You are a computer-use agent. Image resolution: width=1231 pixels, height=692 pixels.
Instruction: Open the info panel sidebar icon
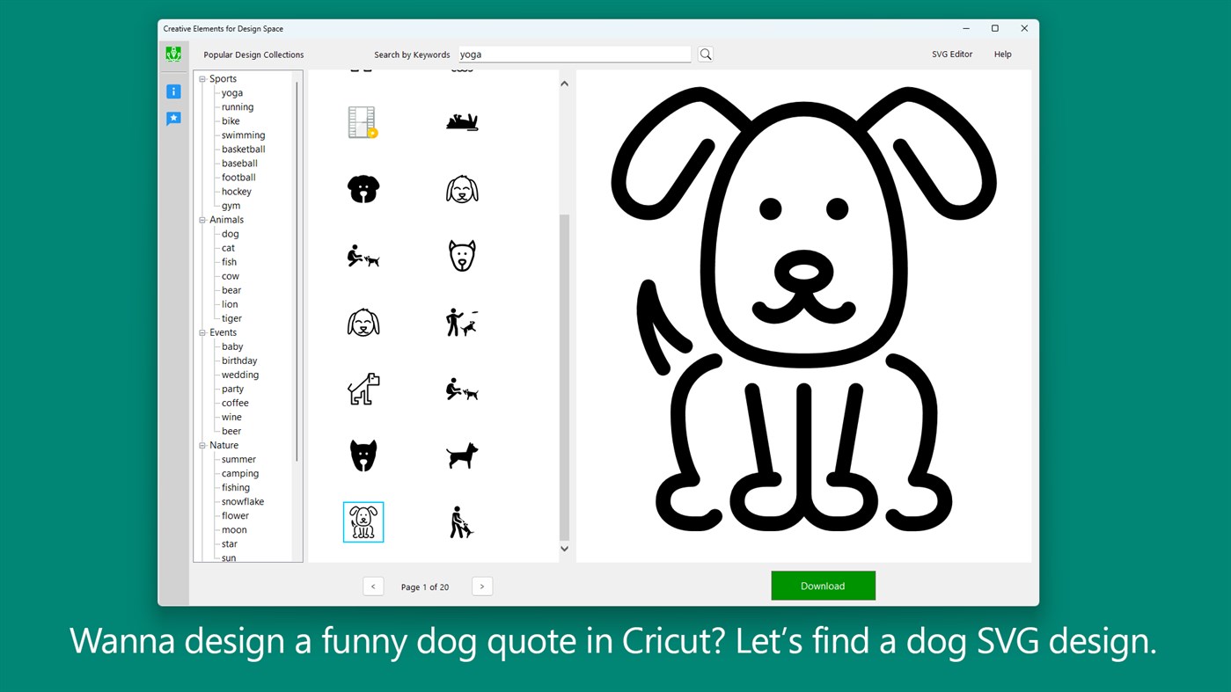[173, 91]
